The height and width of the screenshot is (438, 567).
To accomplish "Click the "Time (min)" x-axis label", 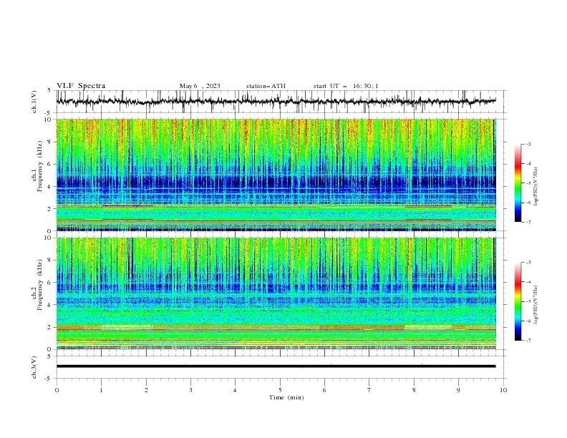I will click(x=286, y=397).
